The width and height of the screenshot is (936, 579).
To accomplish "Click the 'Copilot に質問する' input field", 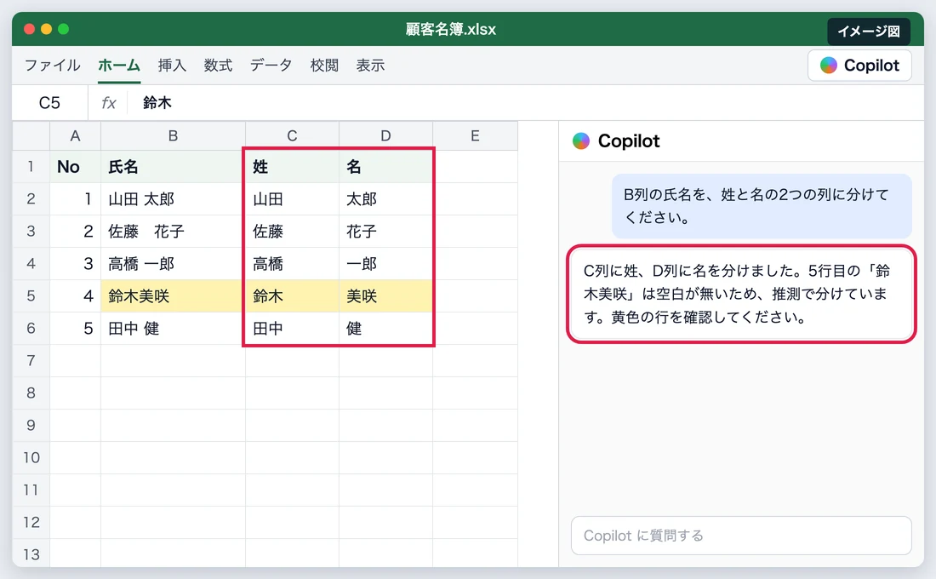I will pos(741,536).
